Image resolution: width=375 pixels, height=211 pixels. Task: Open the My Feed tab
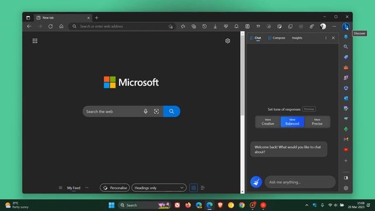point(74,188)
